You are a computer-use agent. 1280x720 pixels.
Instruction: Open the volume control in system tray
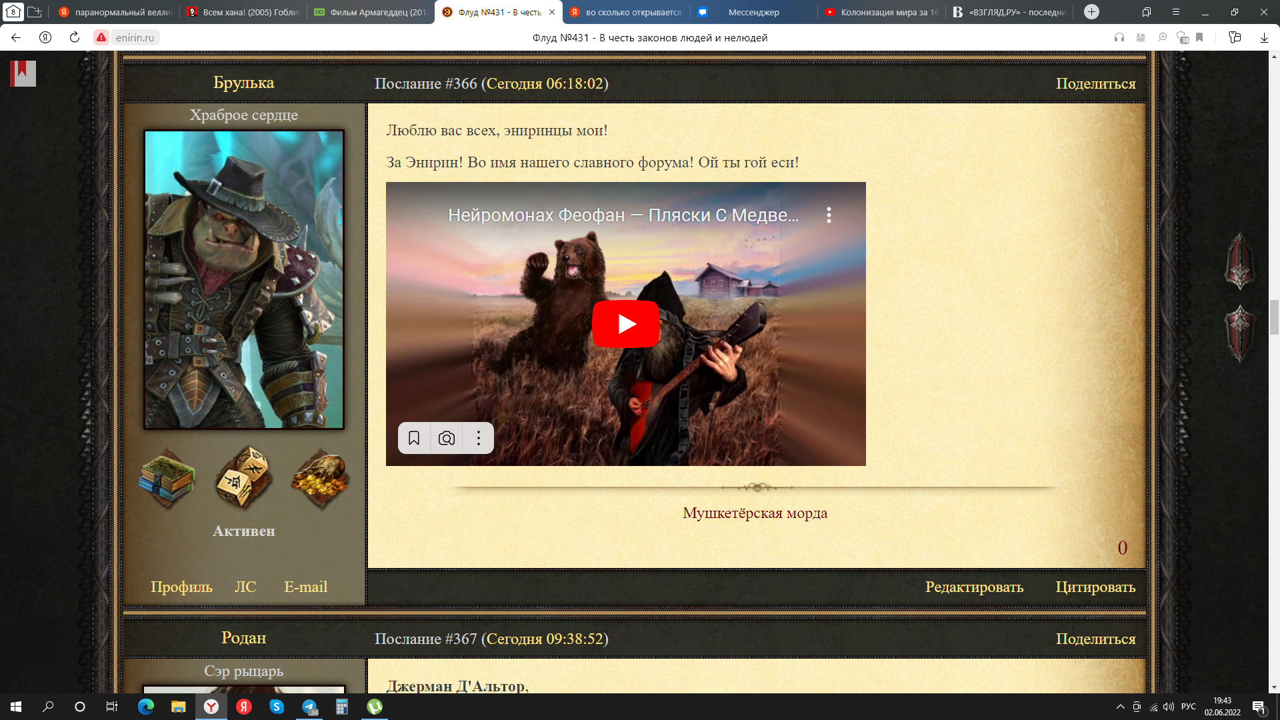tap(1169, 707)
